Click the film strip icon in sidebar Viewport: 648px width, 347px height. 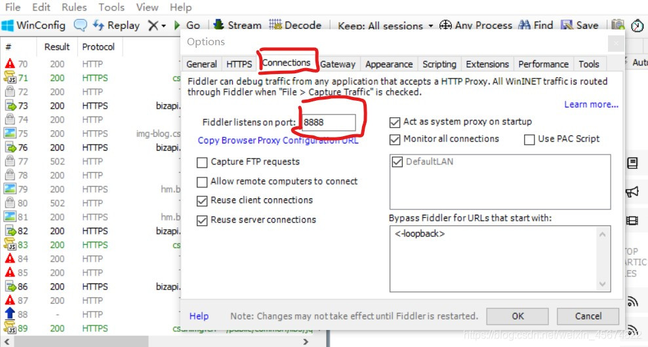click(632, 221)
